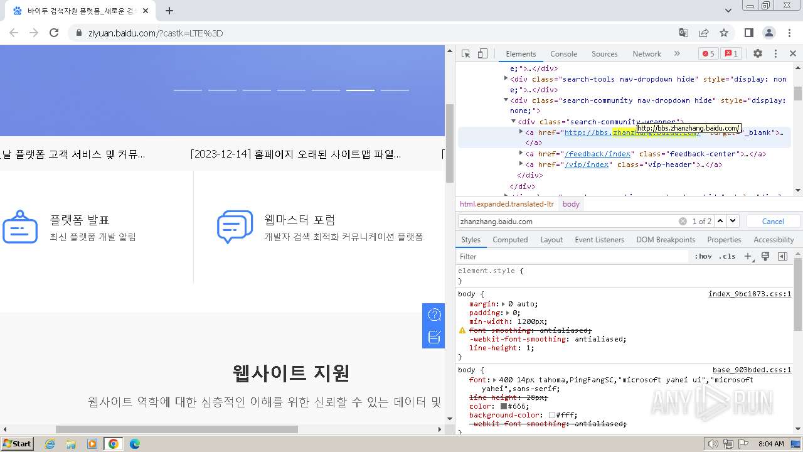Bookmark this page with the star icon
The width and height of the screenshot is (803, 452).
tap(724, 33)
